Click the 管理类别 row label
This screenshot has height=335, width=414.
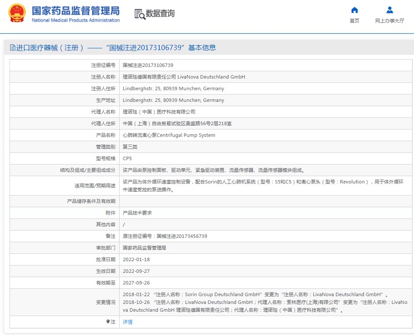[x=106, y=147]
